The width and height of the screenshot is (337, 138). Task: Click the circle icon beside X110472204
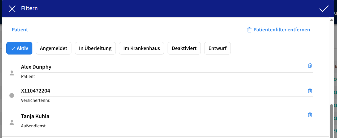click(x=12, y=95)
